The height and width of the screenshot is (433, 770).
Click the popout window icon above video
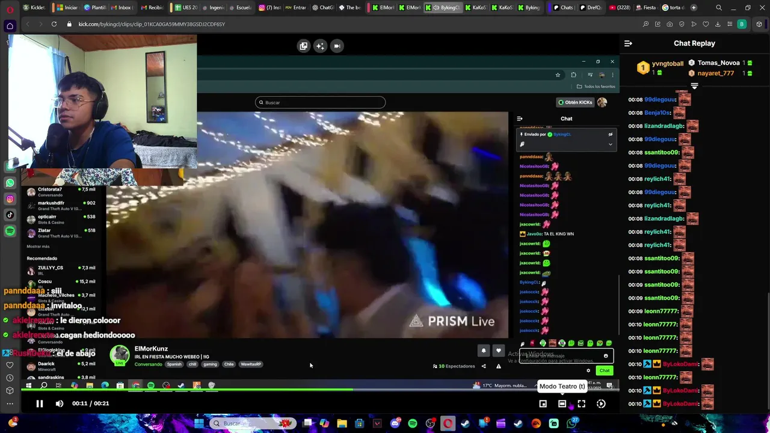click(303, 46)
